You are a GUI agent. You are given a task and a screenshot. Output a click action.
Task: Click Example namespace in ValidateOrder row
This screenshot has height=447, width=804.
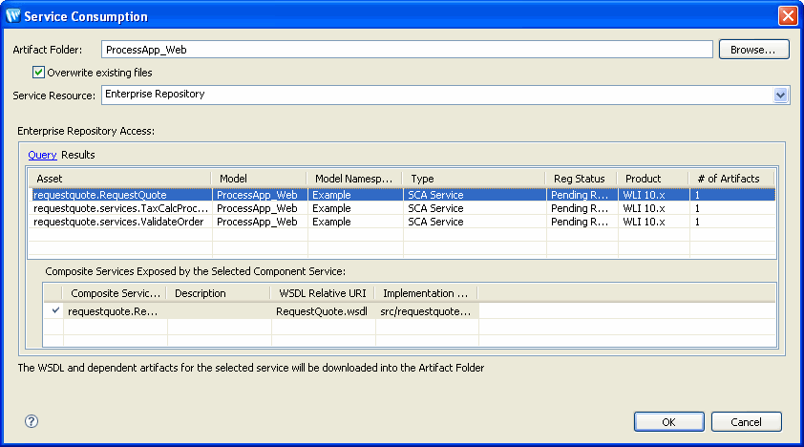[331, 222]
